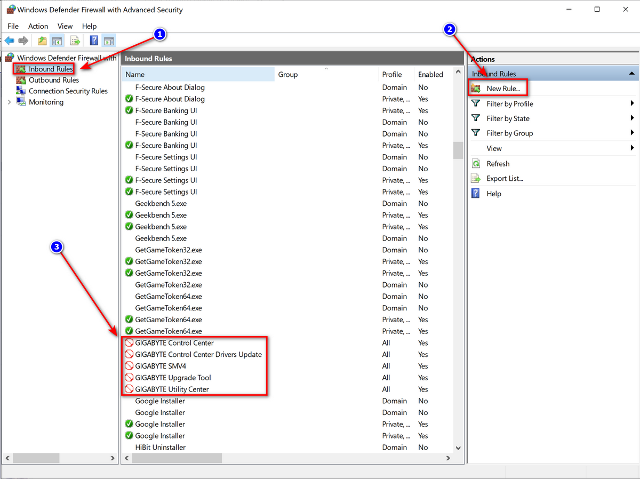This screenshot has height=479, width=640.
Task: Click Export List... in the Actions pane
Action: 505,179
